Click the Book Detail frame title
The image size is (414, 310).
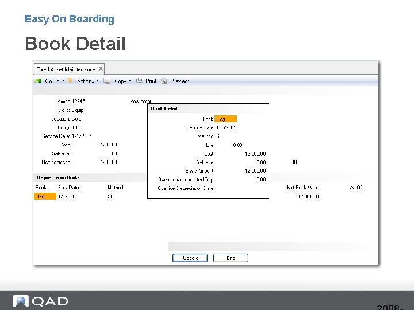click(x=164, y=108)
